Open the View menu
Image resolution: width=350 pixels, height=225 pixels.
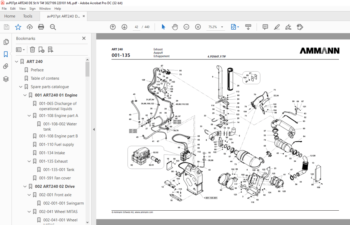(22, 8)
